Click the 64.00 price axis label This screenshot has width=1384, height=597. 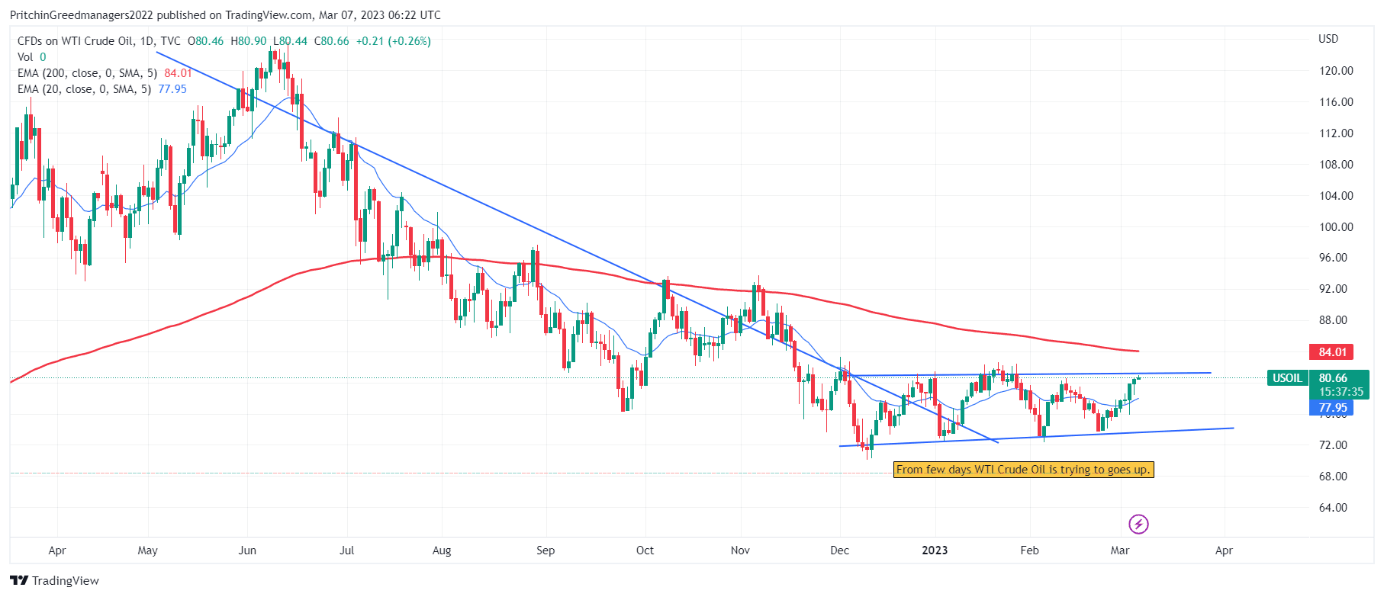[x=1333, y=508]
